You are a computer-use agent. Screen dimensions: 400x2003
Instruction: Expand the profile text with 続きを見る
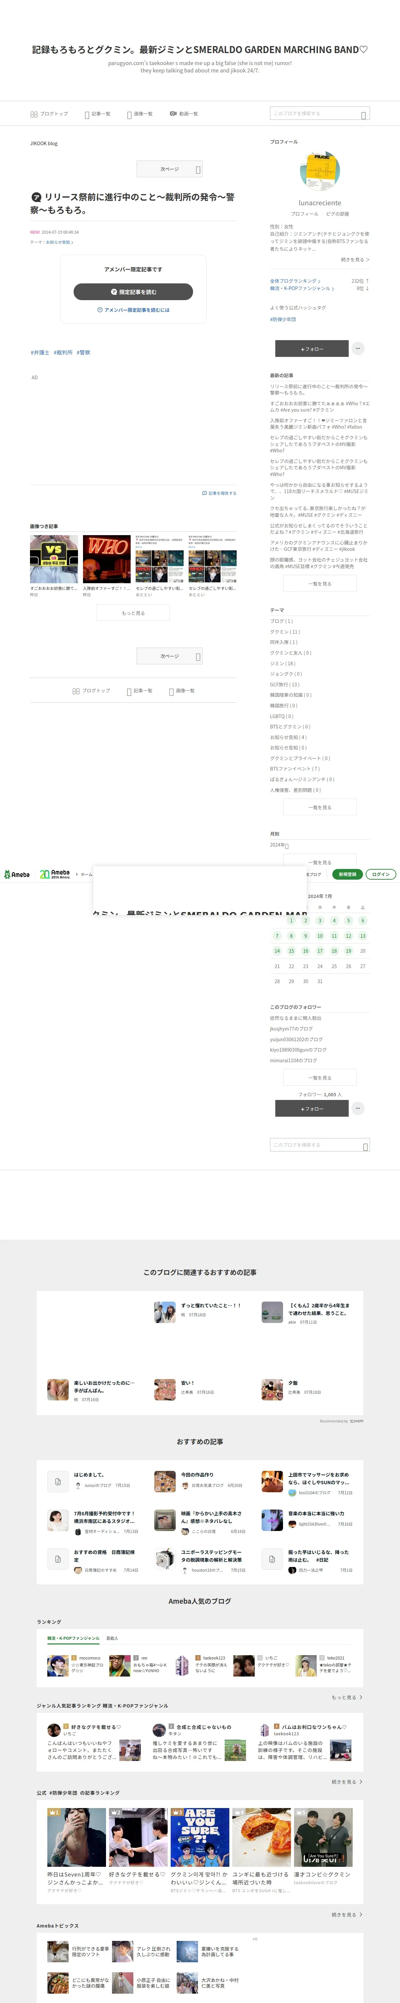click(355, 260)
